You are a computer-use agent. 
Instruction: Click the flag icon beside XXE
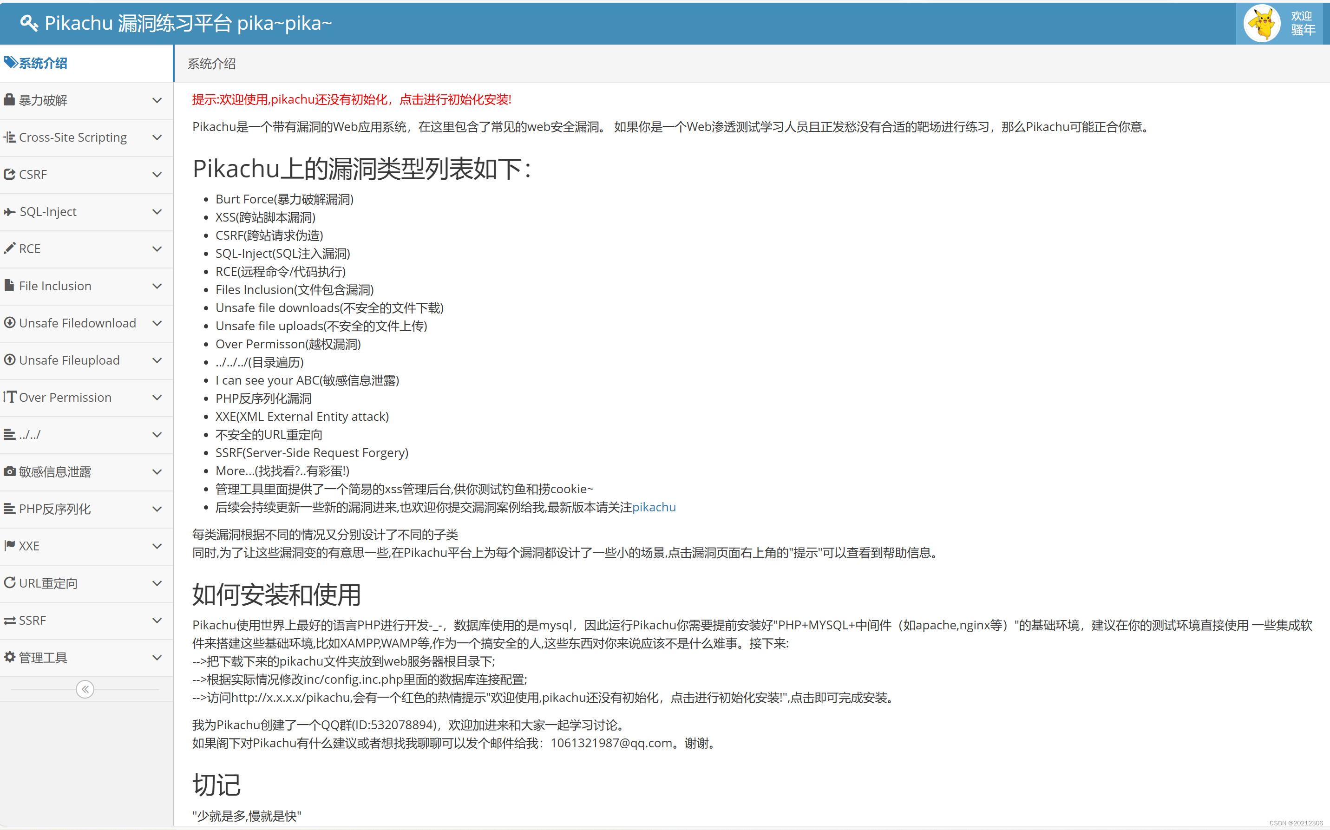(9, 546)
